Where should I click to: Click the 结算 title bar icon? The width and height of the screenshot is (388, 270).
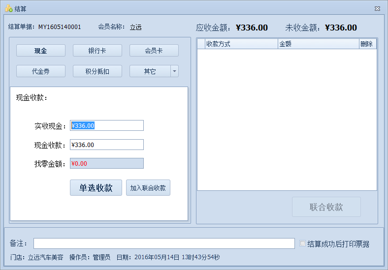8,8
